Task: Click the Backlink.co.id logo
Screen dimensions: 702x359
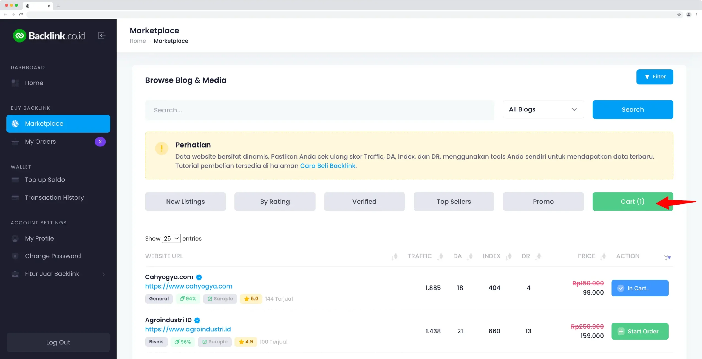Action: (49, 36)
